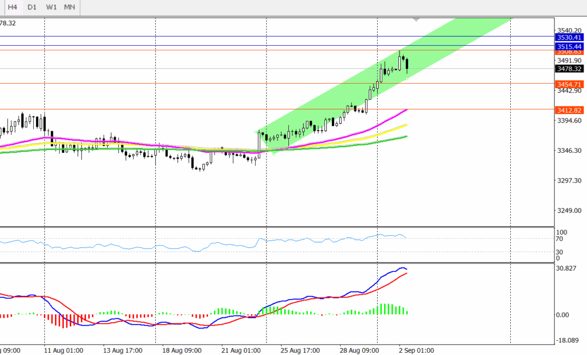The image size is (587, 355).
Task: Click the 2 Sep 01:00 time axis label
Action: pos(416,350)
